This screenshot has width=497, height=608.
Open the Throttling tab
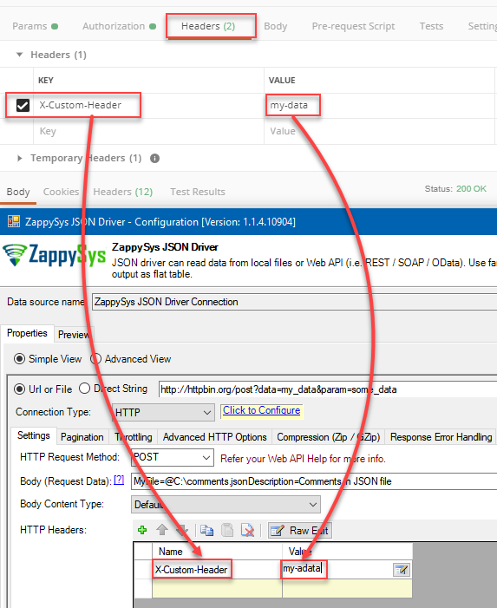tap(134, 437)
